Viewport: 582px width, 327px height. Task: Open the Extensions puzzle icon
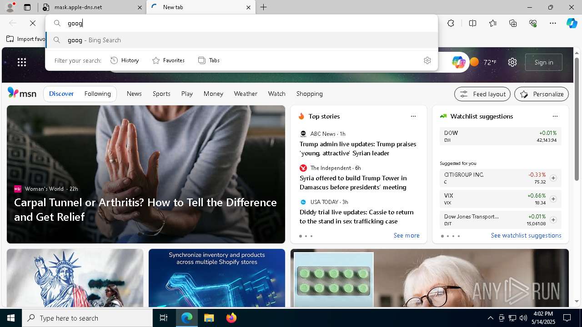pyautogui.click(x=451, y=23)
